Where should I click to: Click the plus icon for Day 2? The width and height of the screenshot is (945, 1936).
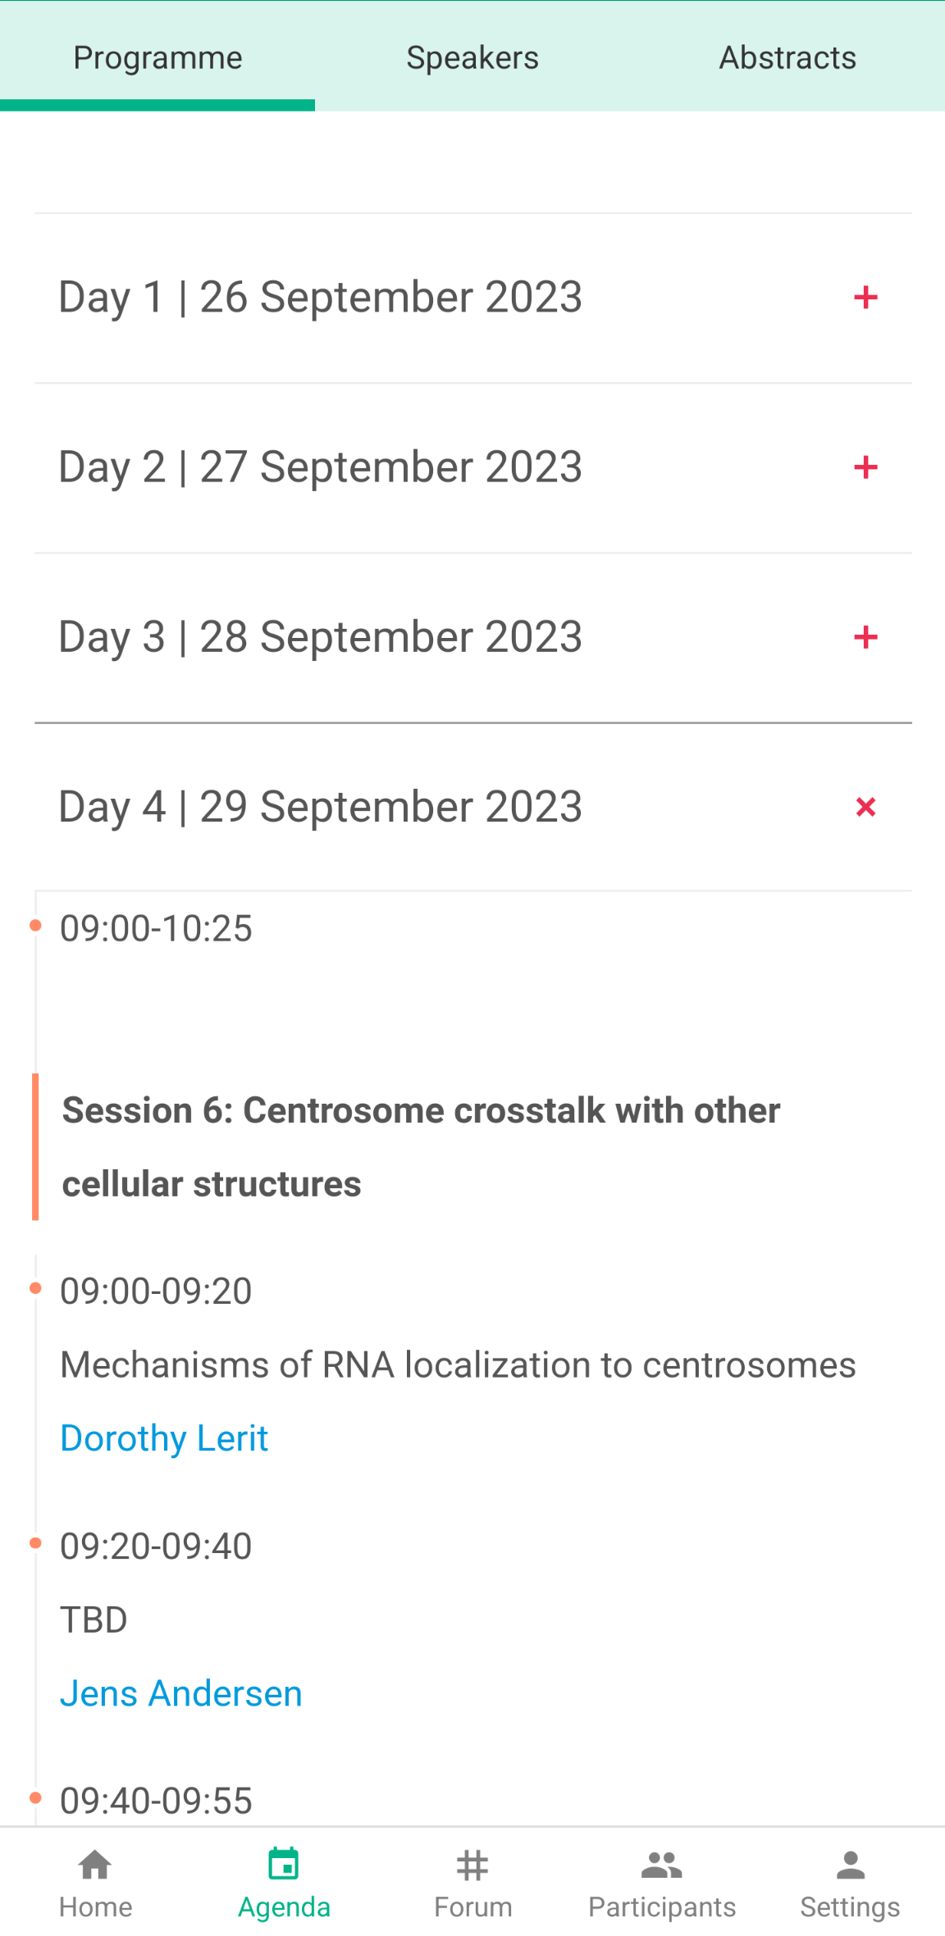click(865, 467)
